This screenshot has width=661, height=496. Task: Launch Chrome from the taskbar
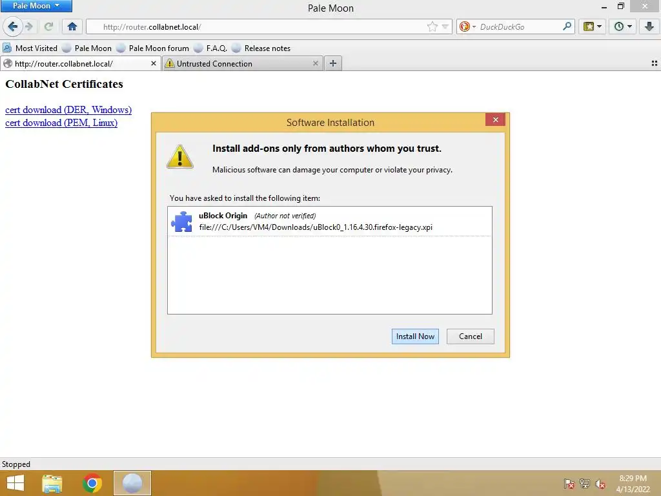pos(92,483)
